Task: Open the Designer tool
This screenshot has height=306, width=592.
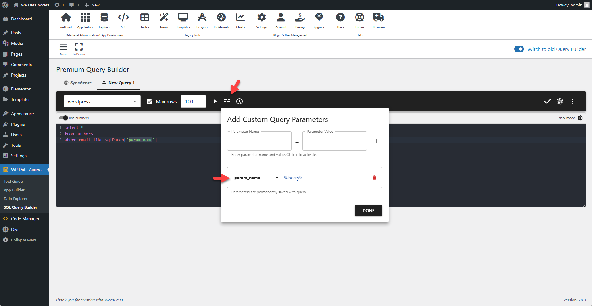Action: pos(202,20)
